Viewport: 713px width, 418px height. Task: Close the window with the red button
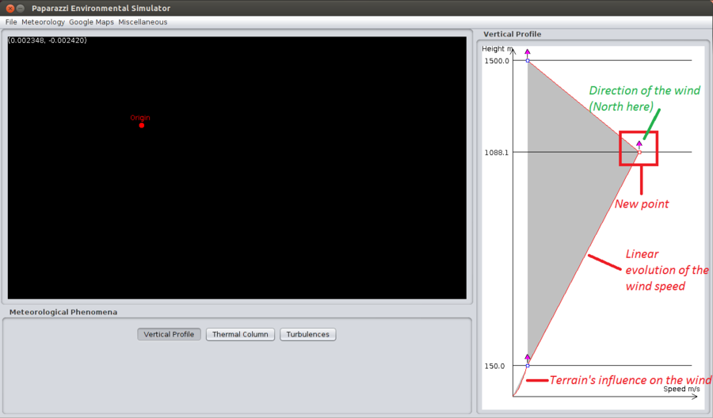pyautogui.click(x=10, y=8)
